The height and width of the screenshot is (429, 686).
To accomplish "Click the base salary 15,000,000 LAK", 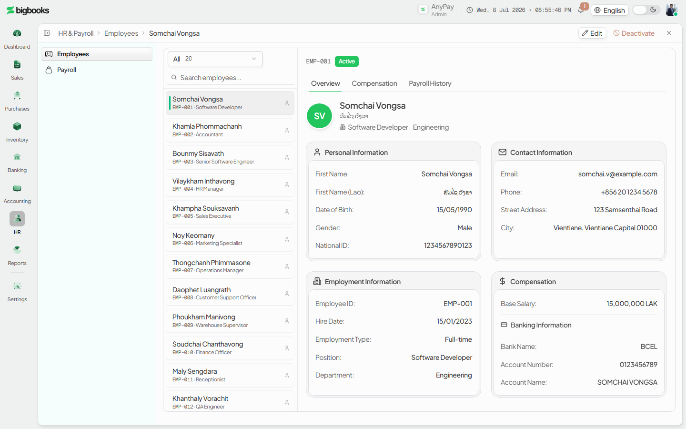I will point(632,304).
